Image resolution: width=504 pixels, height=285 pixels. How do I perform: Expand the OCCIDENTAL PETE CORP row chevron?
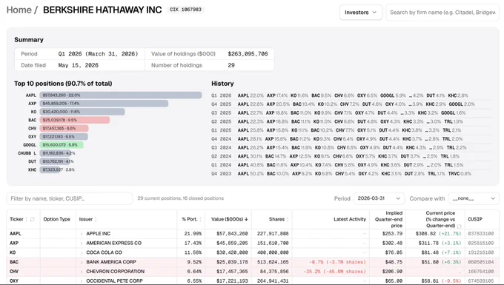[82, 281]
